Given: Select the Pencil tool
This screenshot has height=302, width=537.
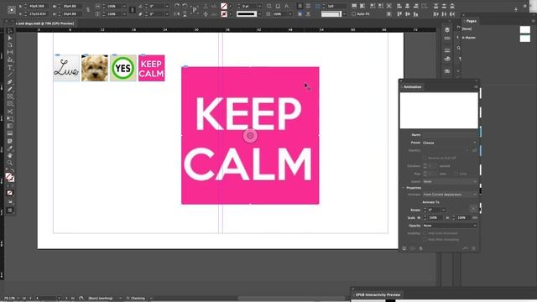Looking at the screenshot, I should coord(10,90).
